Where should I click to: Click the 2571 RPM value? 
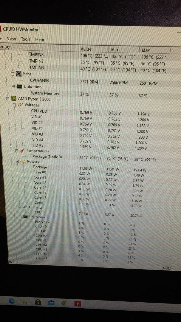click(89, 82)
